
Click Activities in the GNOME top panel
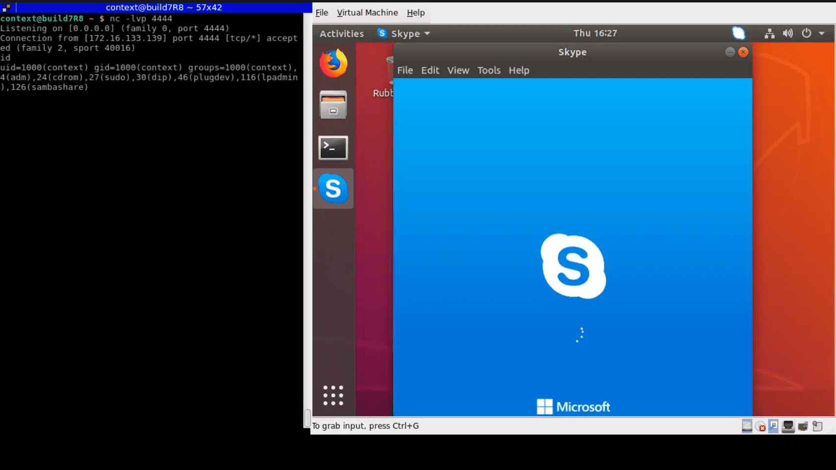(x=342, y=33)
